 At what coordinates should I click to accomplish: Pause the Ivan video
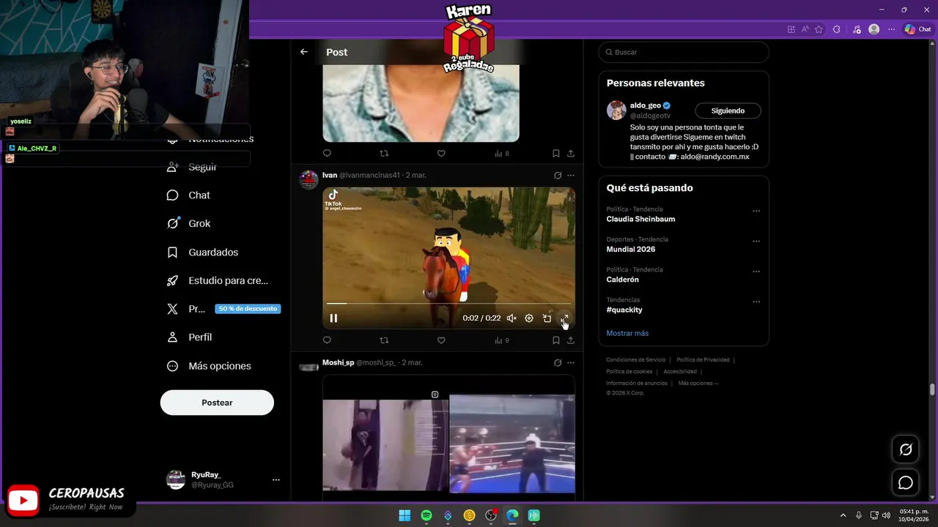click(333, 318)
